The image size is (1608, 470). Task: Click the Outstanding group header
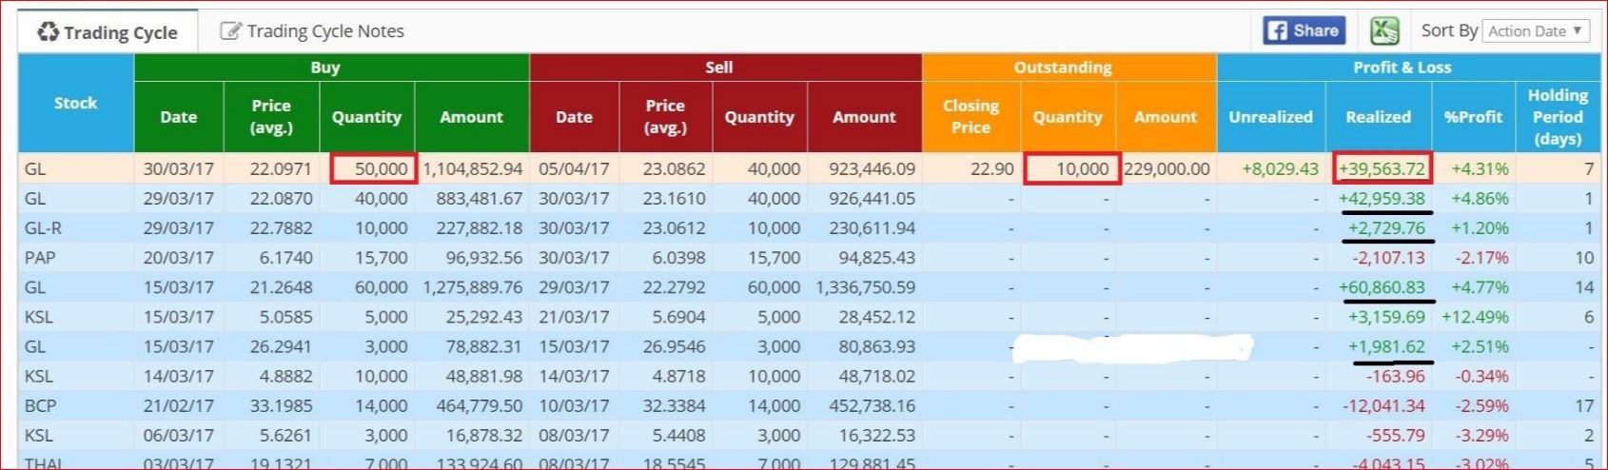point(1069,68)
